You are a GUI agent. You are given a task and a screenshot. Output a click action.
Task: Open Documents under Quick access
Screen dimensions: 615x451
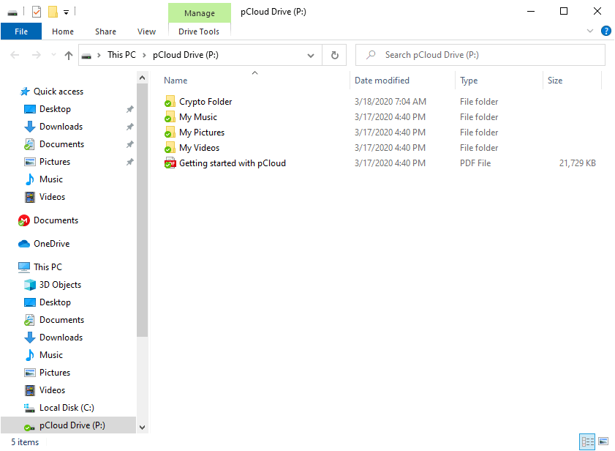tap(61, 144)
